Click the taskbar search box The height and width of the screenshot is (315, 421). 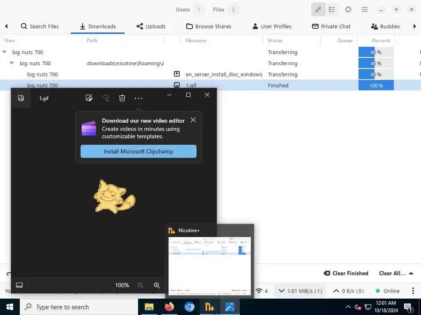[79, 307]
